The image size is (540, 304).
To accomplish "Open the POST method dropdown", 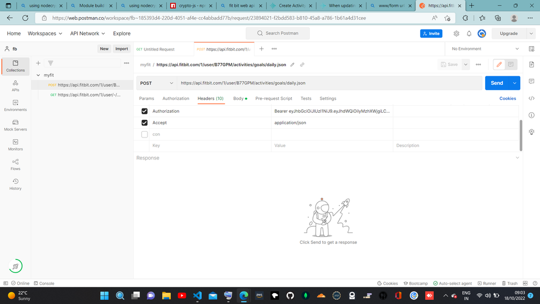I will [156, 83].
